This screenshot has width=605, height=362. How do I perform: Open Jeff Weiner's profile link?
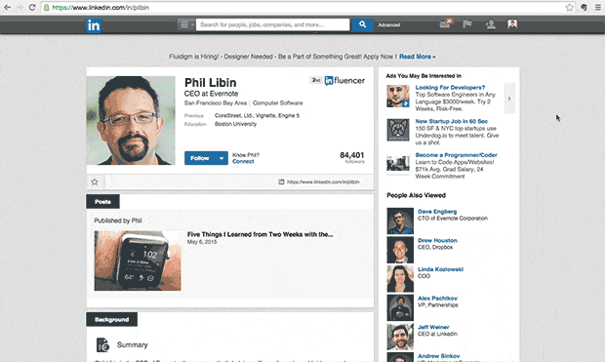pyautogui.click(x=433, y=327)
